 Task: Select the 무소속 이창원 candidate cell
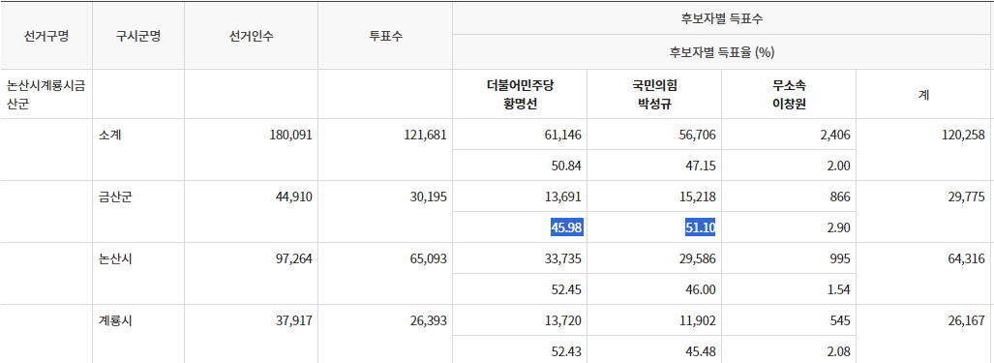pyautogui.click(x=789, y=95)
